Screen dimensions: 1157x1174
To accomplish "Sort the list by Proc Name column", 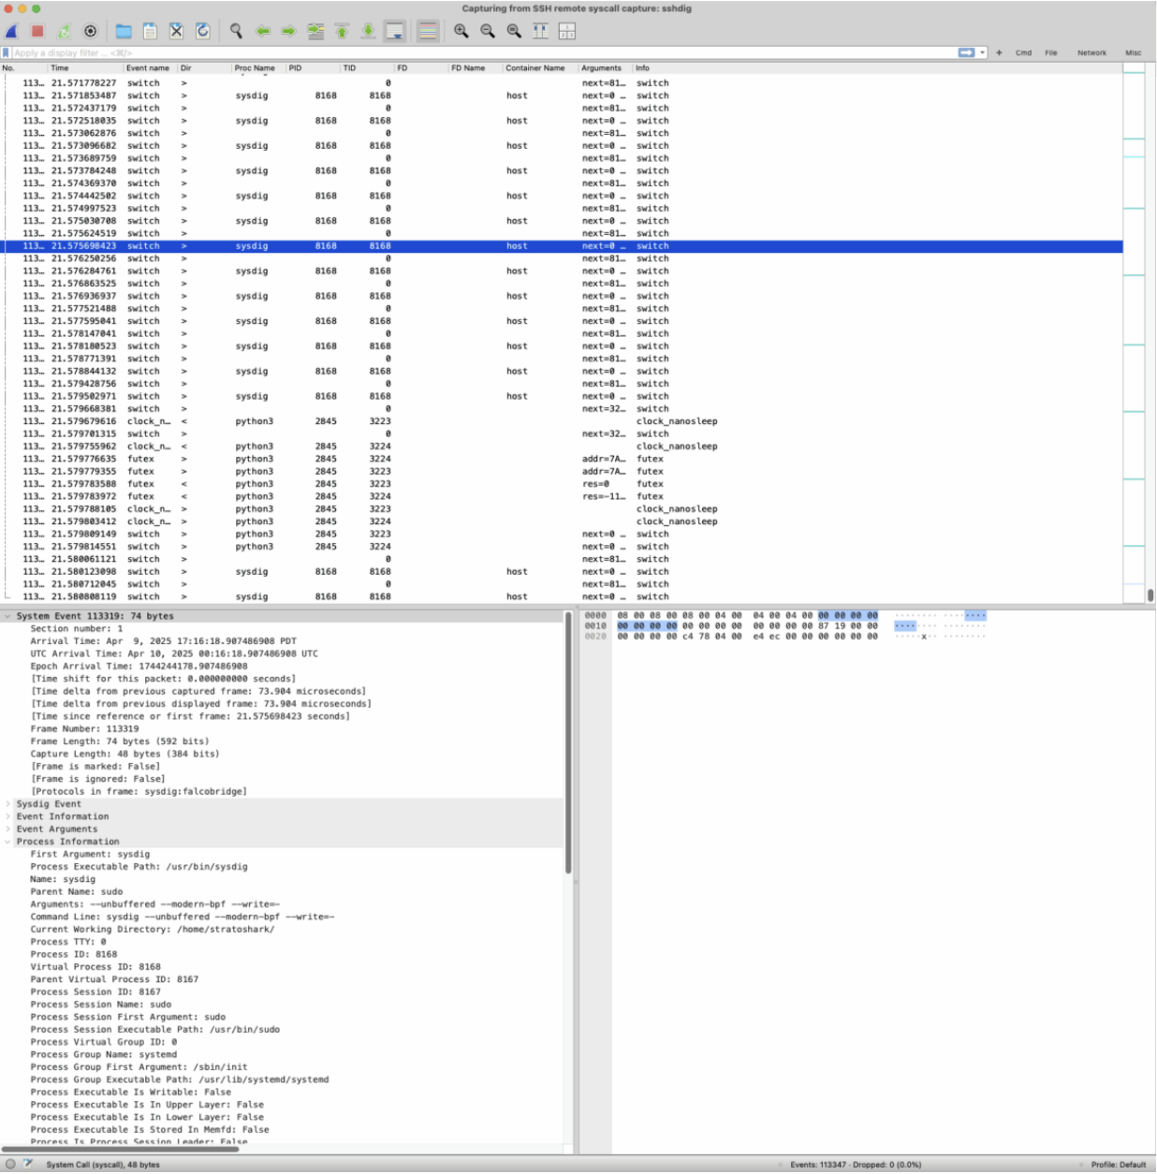I will (x=255, y=68).
